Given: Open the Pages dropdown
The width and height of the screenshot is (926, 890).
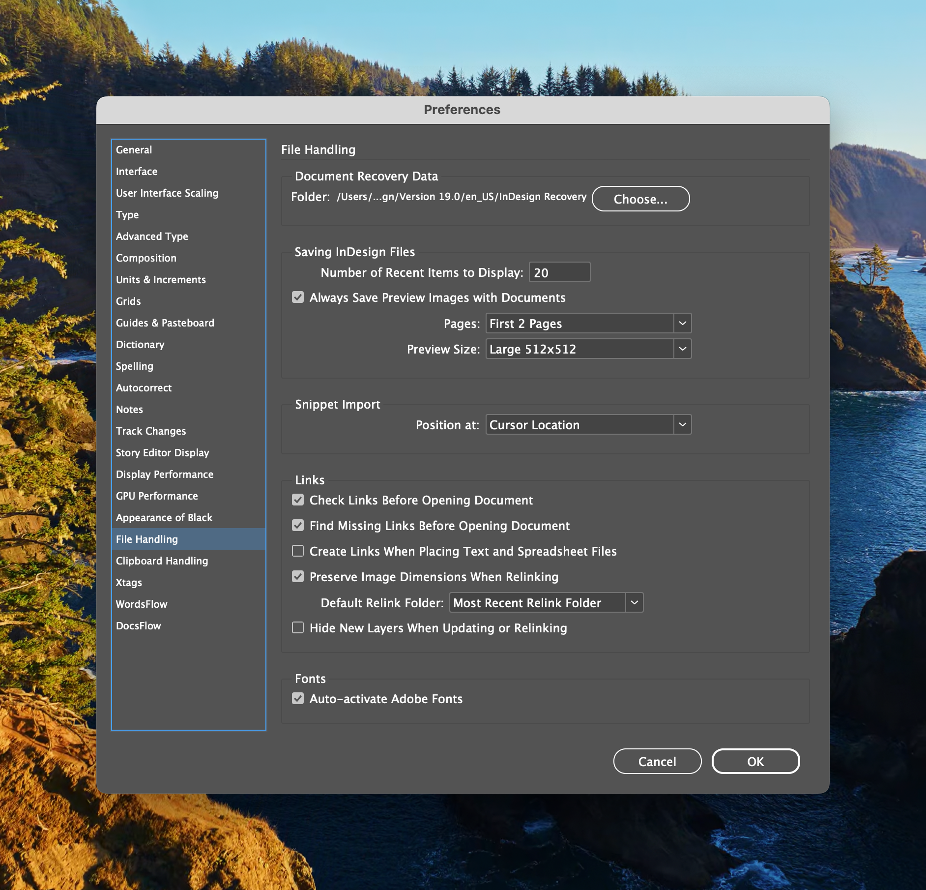Looking at the screenshot, I should coord(588,324).
